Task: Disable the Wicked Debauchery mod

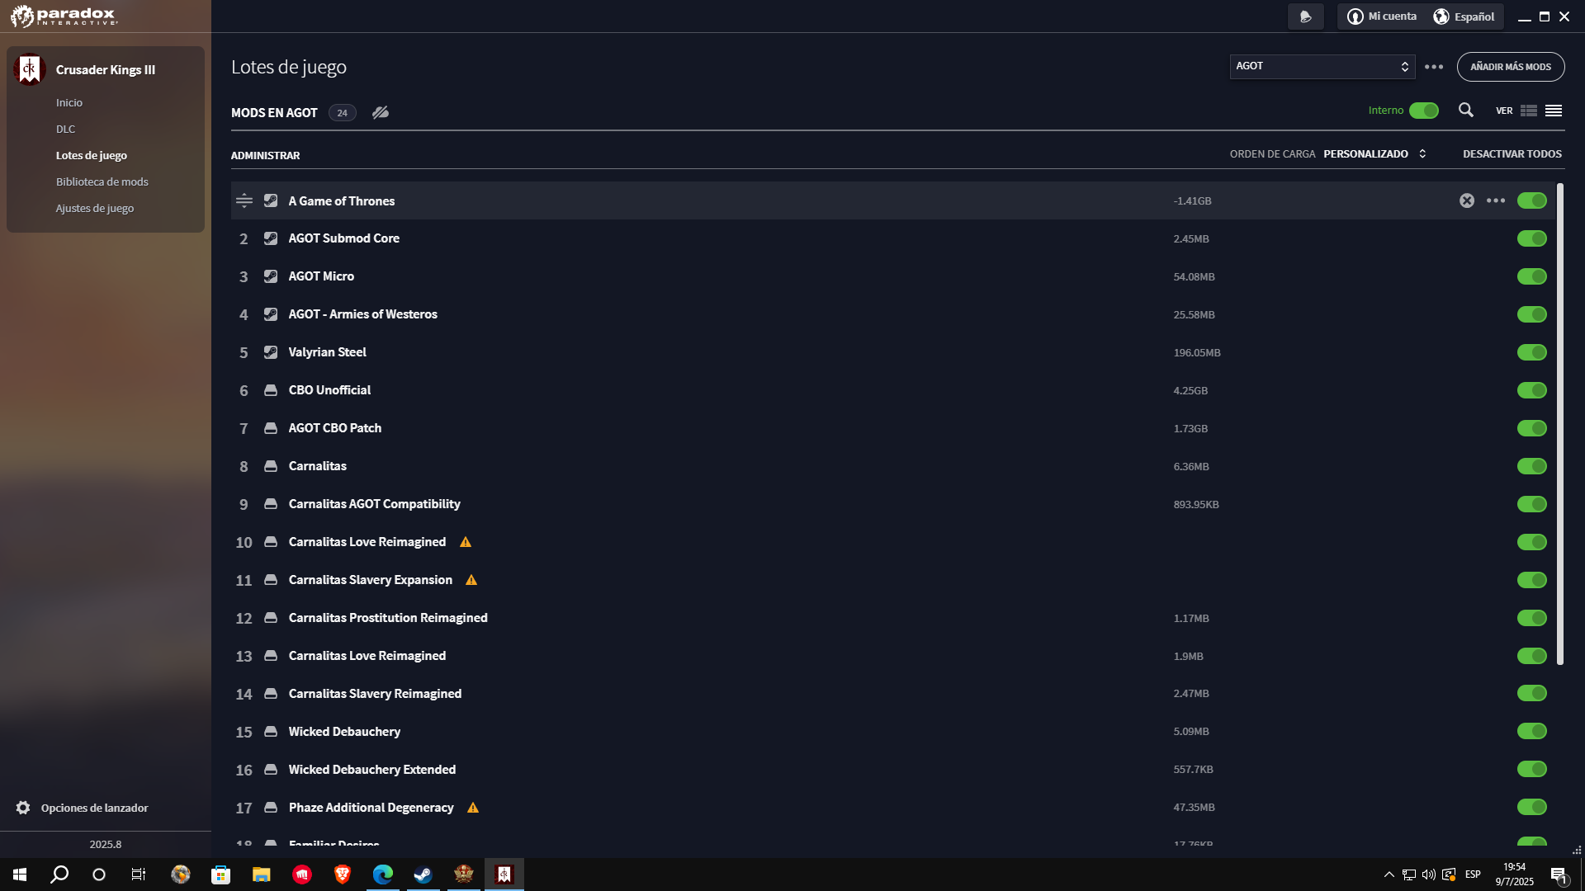Action: 1532,731
